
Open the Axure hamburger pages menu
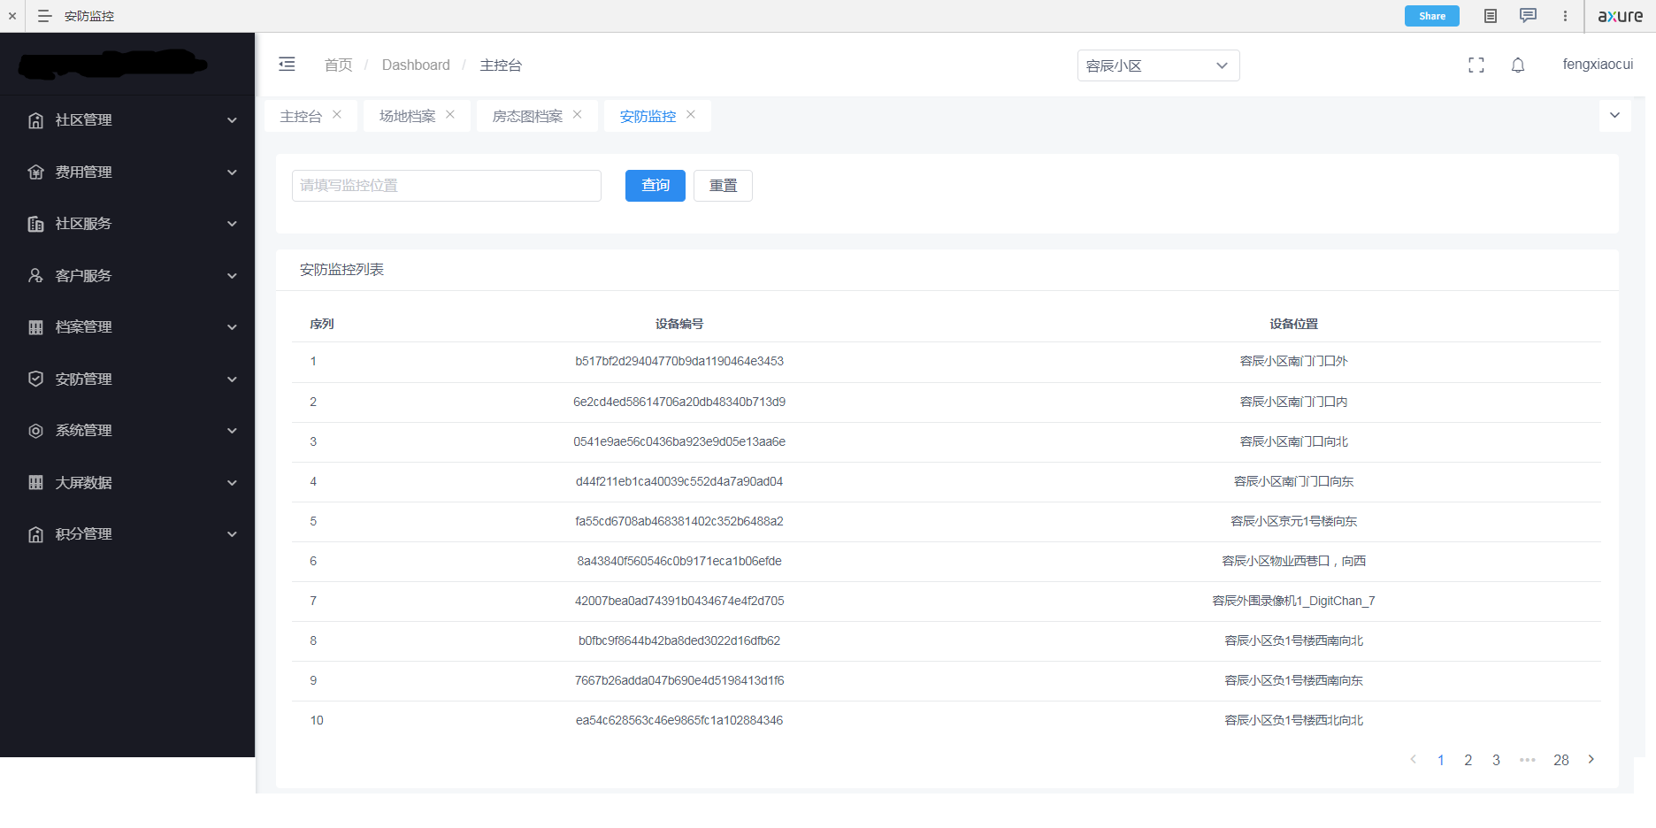click(x=44, y=16)
